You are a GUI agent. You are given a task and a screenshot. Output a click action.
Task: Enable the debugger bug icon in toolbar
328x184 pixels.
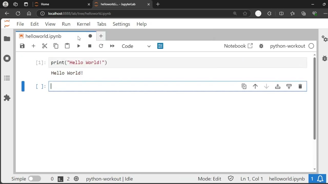261,46
